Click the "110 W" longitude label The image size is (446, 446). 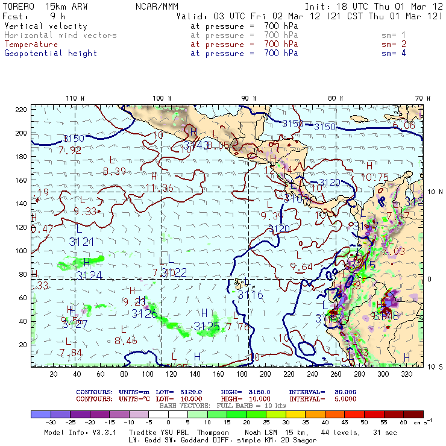pos(75,98)
